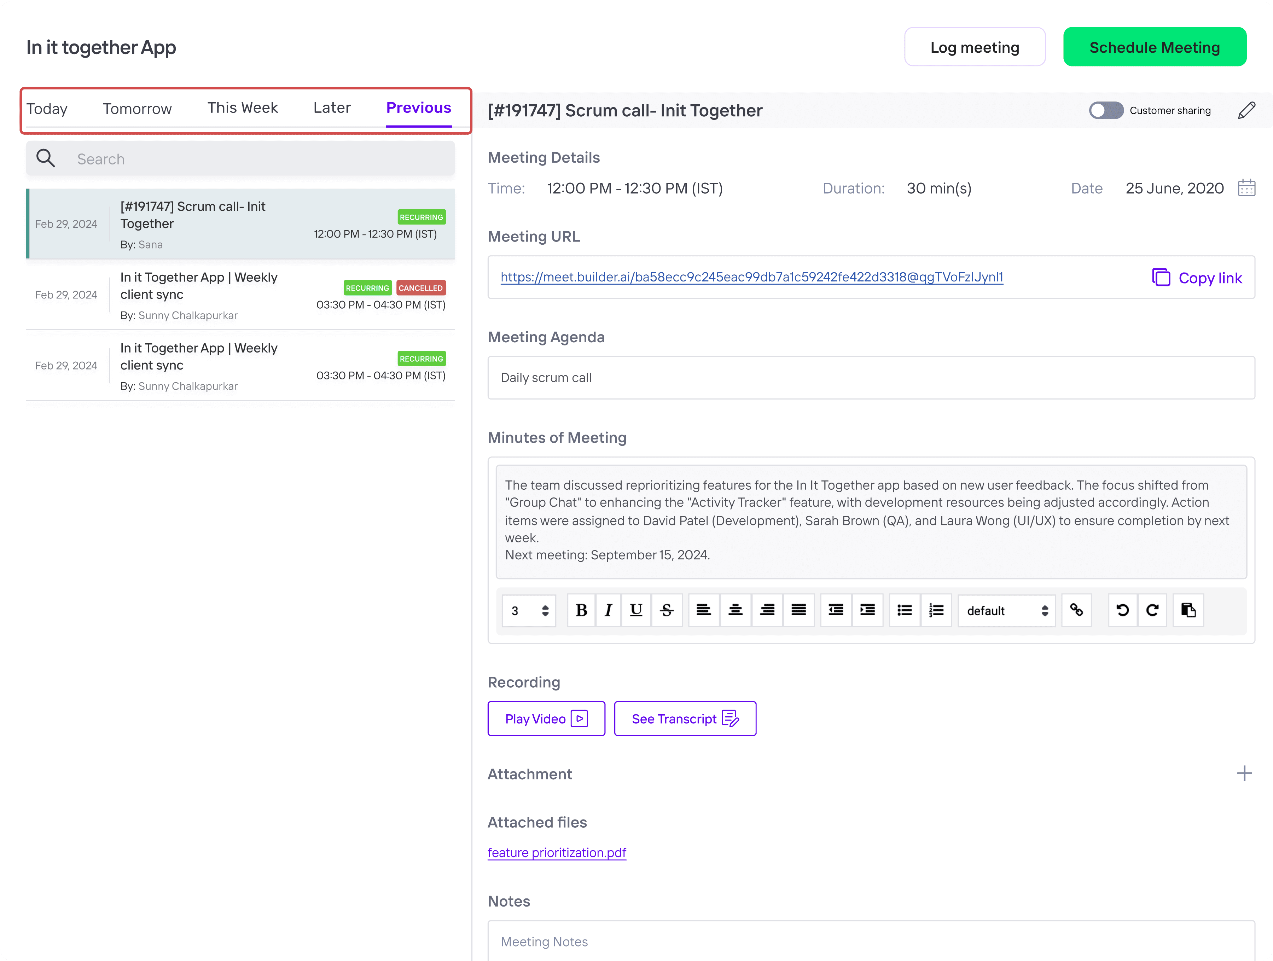1273x961 pixels.
Task: Insert a numbered list
Action: 936,611
